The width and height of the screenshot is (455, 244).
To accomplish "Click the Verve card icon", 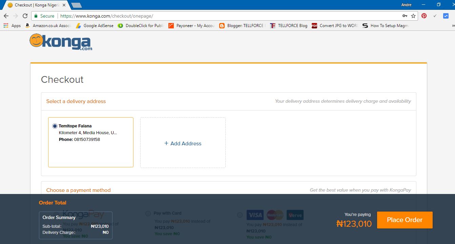I will tap(294, 215).
